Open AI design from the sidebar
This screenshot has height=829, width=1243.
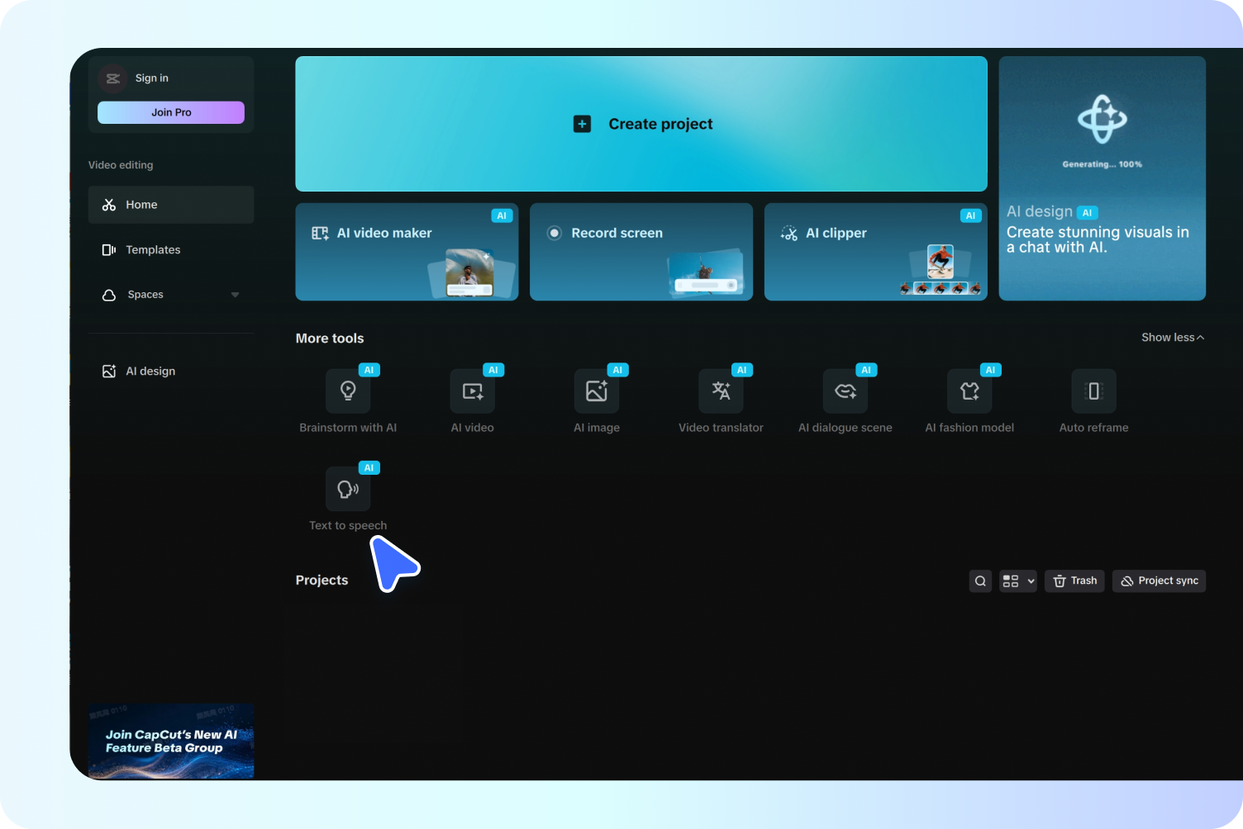pos(150,371)
